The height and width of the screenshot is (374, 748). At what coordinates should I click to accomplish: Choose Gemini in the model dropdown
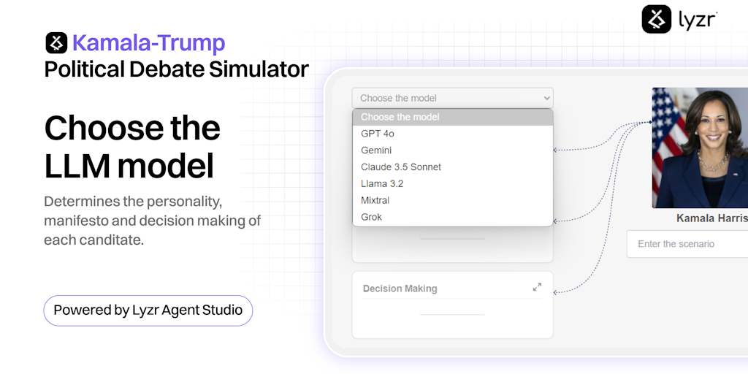452,150
